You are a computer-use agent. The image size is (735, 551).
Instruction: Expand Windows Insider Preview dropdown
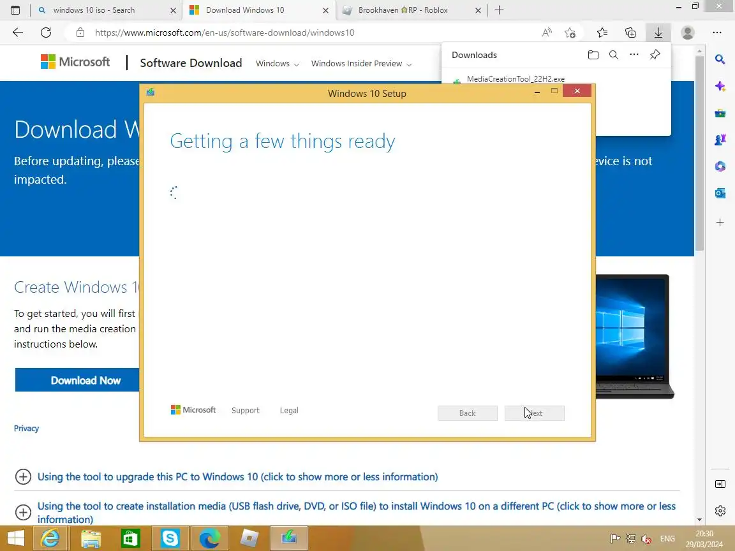click(x=361, y=63)
